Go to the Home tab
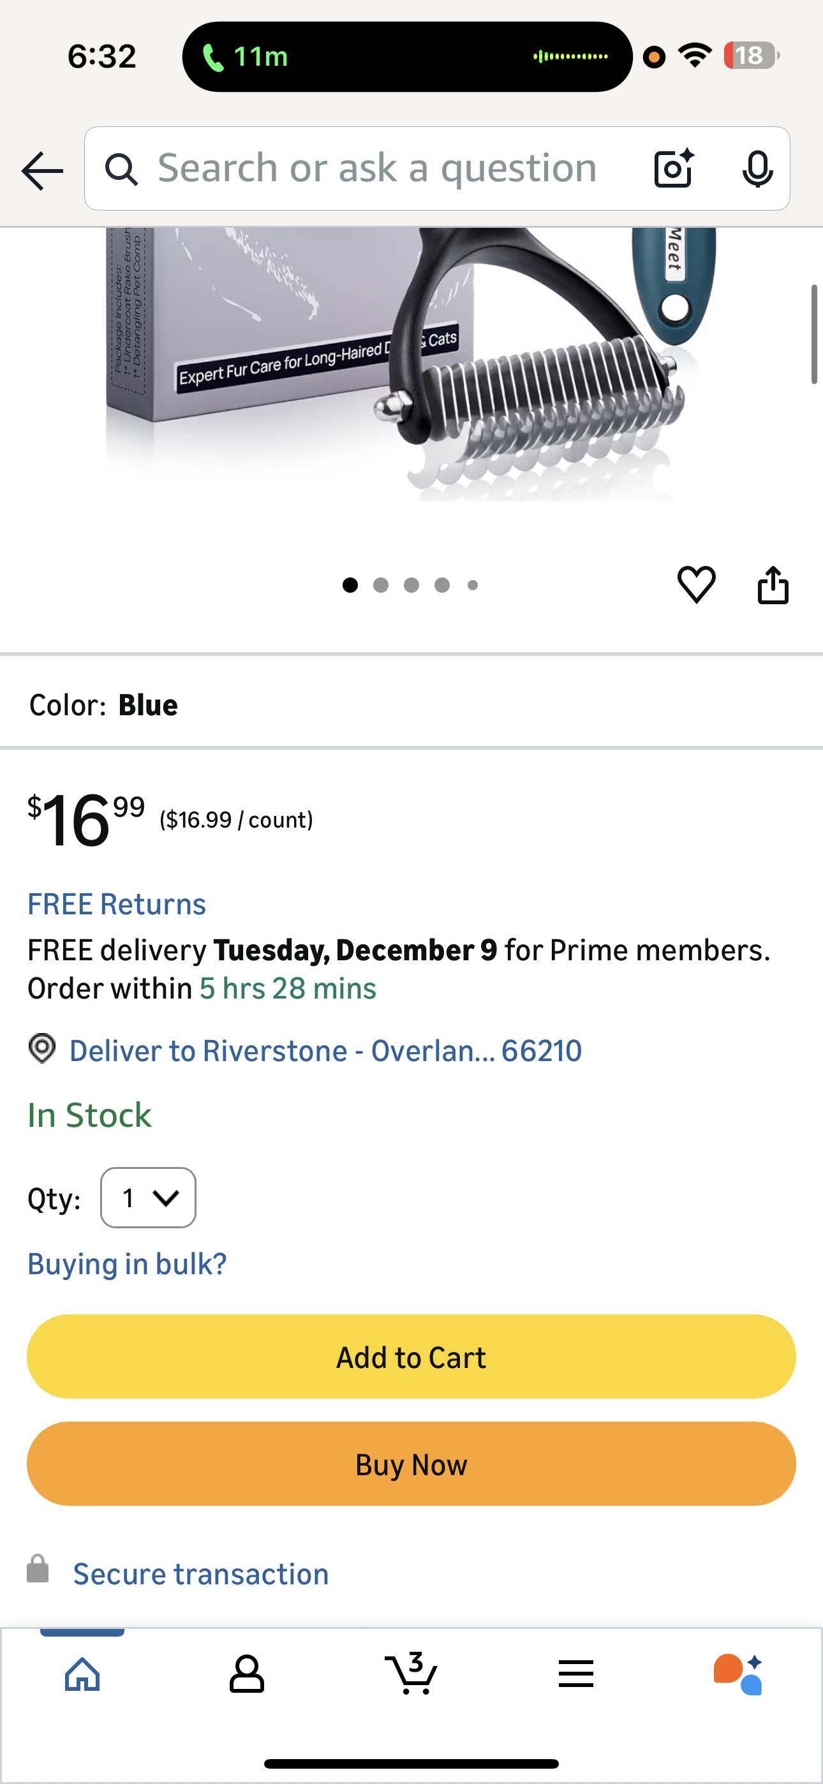Viewport: 823px width, 1784px height. pos(82,1674)
